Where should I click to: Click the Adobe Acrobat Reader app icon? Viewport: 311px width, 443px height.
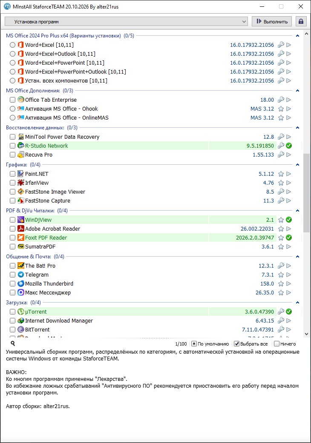point(20,229)
